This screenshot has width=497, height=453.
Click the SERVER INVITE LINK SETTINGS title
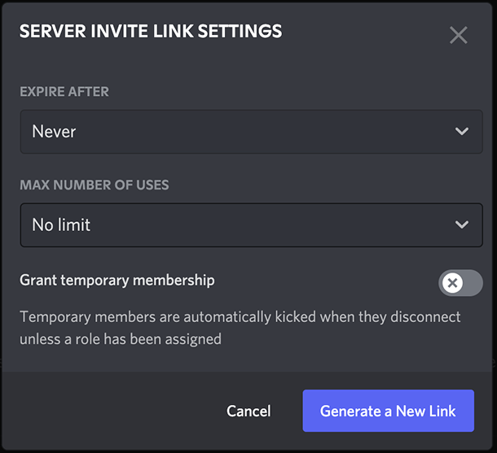click(x=151, y=31)
